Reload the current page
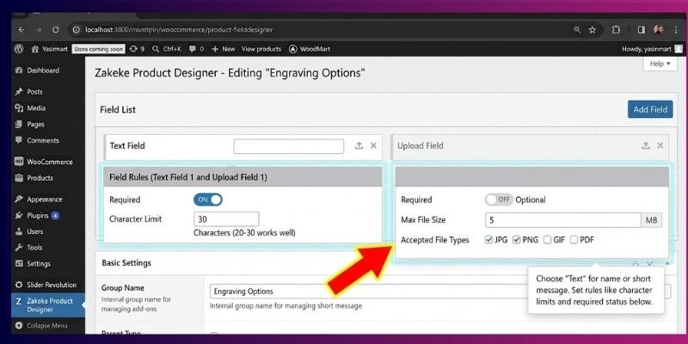This screenshot has width=688, height=344. pyautogui.click(x=56, y=30)
